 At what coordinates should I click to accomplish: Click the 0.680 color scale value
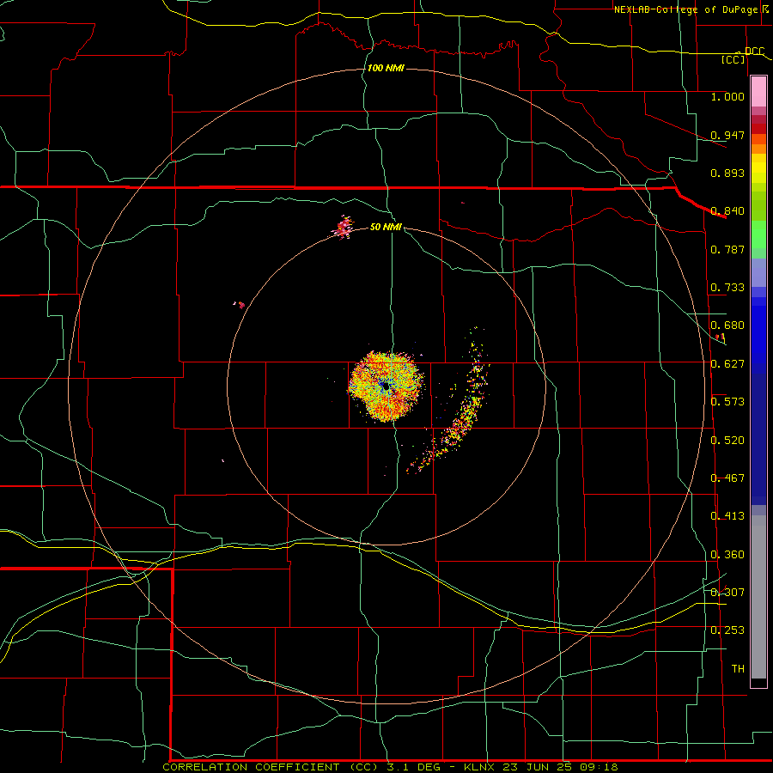coord(727,326)
